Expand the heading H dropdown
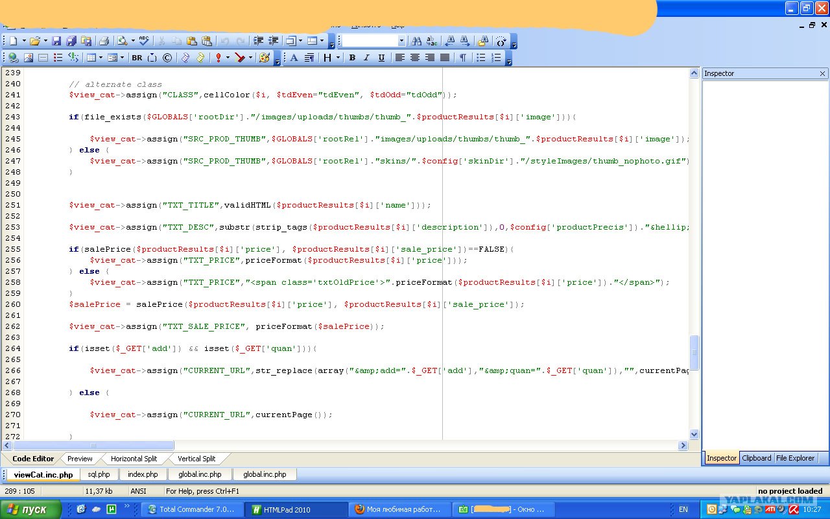The width and height of the screenshot is (830, 519). point(338,58)
